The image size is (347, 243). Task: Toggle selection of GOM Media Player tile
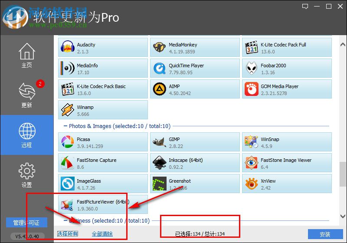[287, 89]
